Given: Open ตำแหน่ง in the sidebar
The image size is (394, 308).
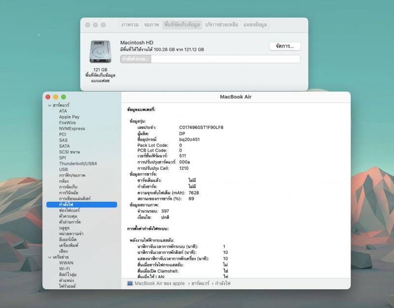Looking at the screenshot, I should (x=66, y=280).
